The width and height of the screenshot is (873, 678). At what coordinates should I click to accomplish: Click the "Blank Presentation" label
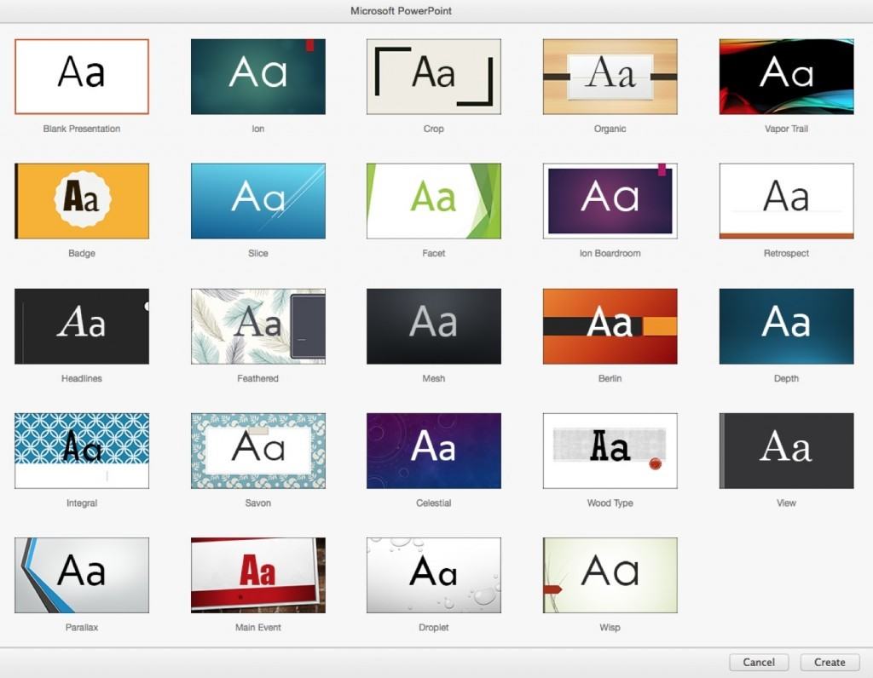[x=82, y=129]
